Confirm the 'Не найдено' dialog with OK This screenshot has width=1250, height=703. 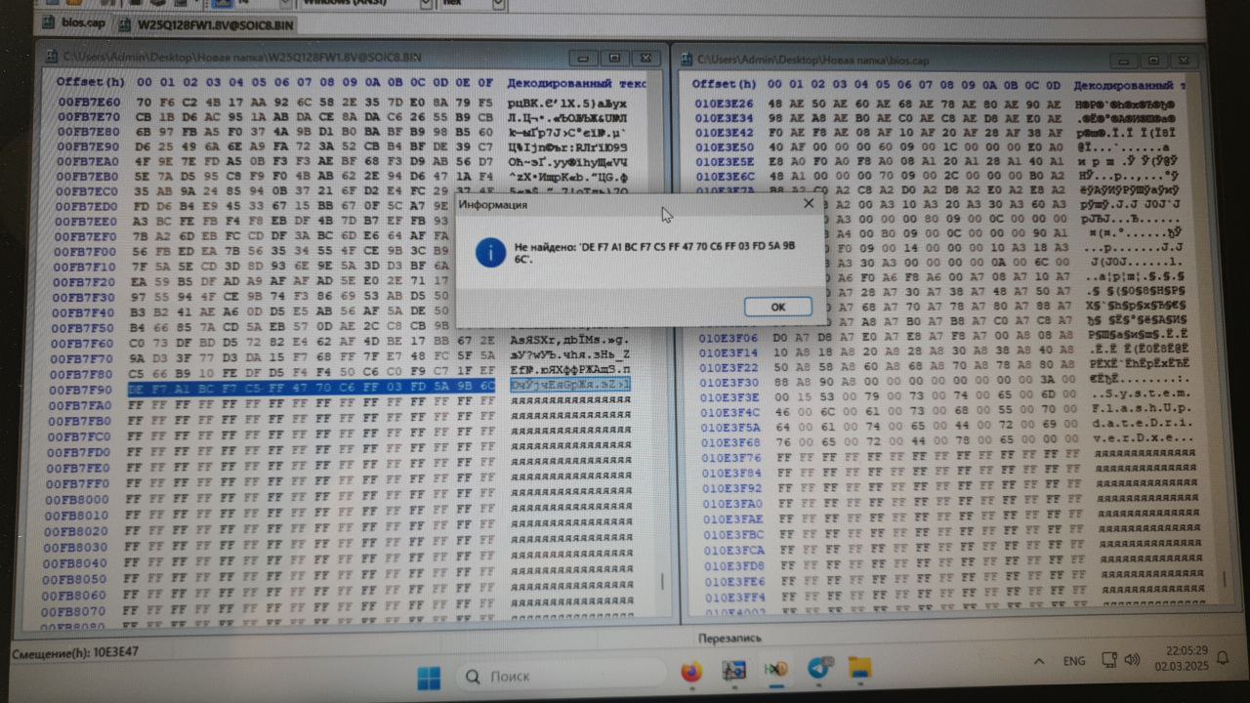click(x=777, y=306)
